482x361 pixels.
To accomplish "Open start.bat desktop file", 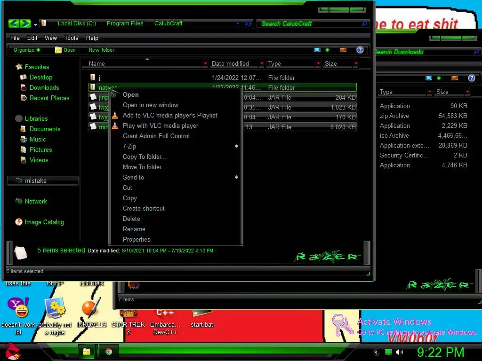I will [x=201, y=319].
